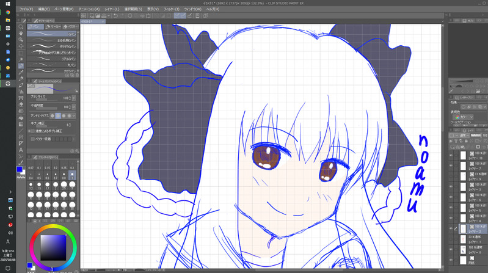Choose the 丸ペン brush
488x273 pixels.
click(52, 65)
